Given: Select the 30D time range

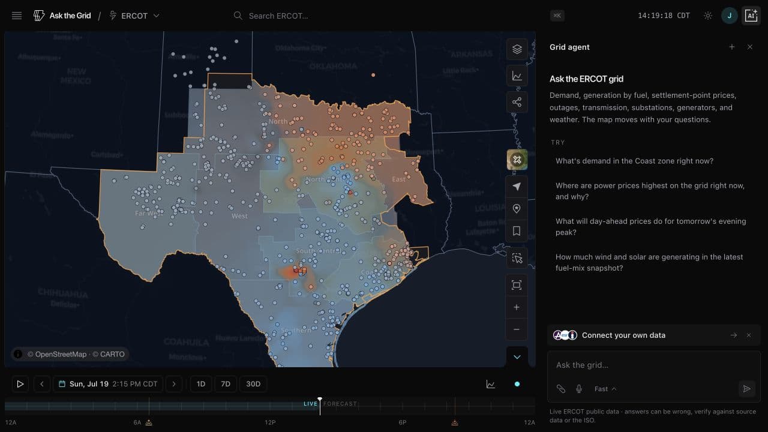Looking at the screenshot, I should click(254, 384).
